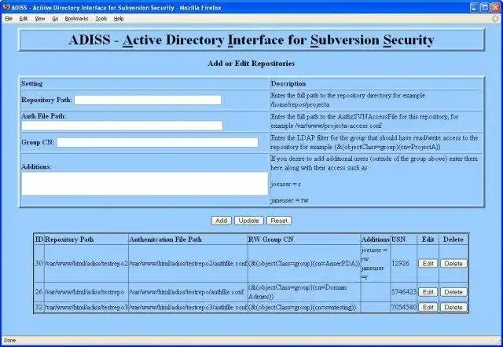Click USN value 7054540
The image size is (503, 347).
[x=403, y=307]
